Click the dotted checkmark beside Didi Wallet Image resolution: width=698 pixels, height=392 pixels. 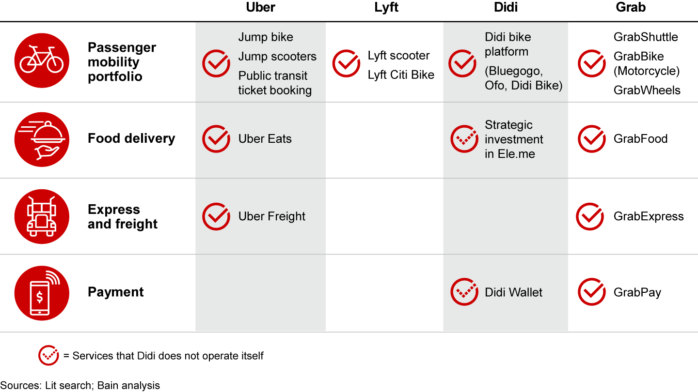(x=464, y=292)
